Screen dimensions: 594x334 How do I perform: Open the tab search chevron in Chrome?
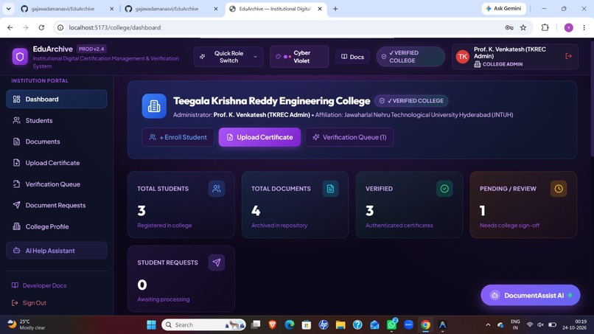click(8, 8)
